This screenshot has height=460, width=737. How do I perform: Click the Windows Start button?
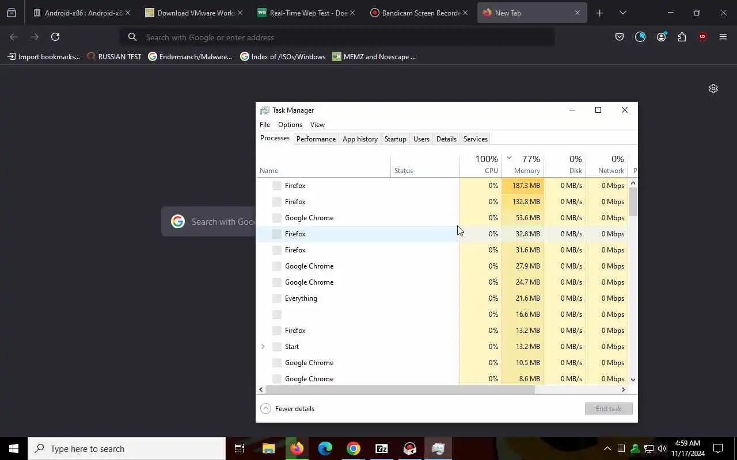14,448
